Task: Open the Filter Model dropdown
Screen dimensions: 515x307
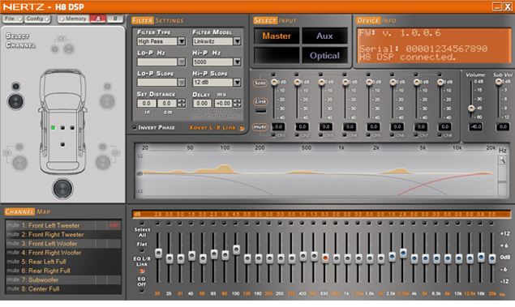Action: 237,41
